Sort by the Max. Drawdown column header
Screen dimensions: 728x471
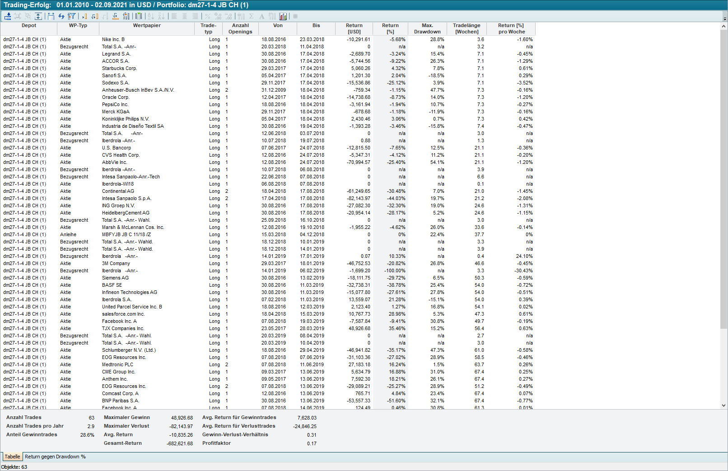427,28
